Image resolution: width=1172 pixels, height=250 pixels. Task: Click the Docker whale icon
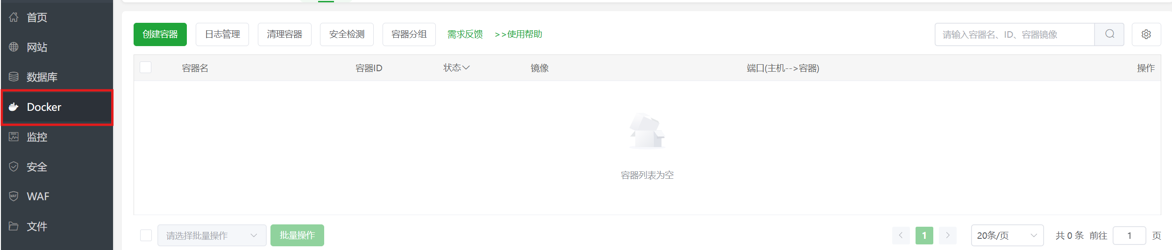click(x=14, y=107)
